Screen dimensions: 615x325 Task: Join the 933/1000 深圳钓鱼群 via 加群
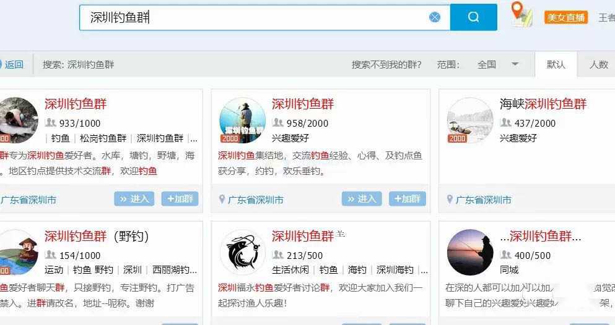pyautogui.click(x=180, y=198)
